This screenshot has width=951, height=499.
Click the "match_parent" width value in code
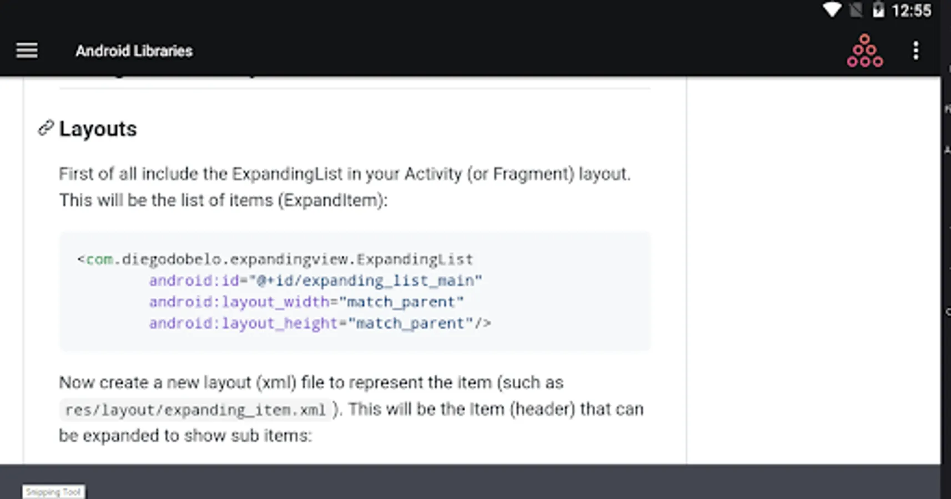401,302
